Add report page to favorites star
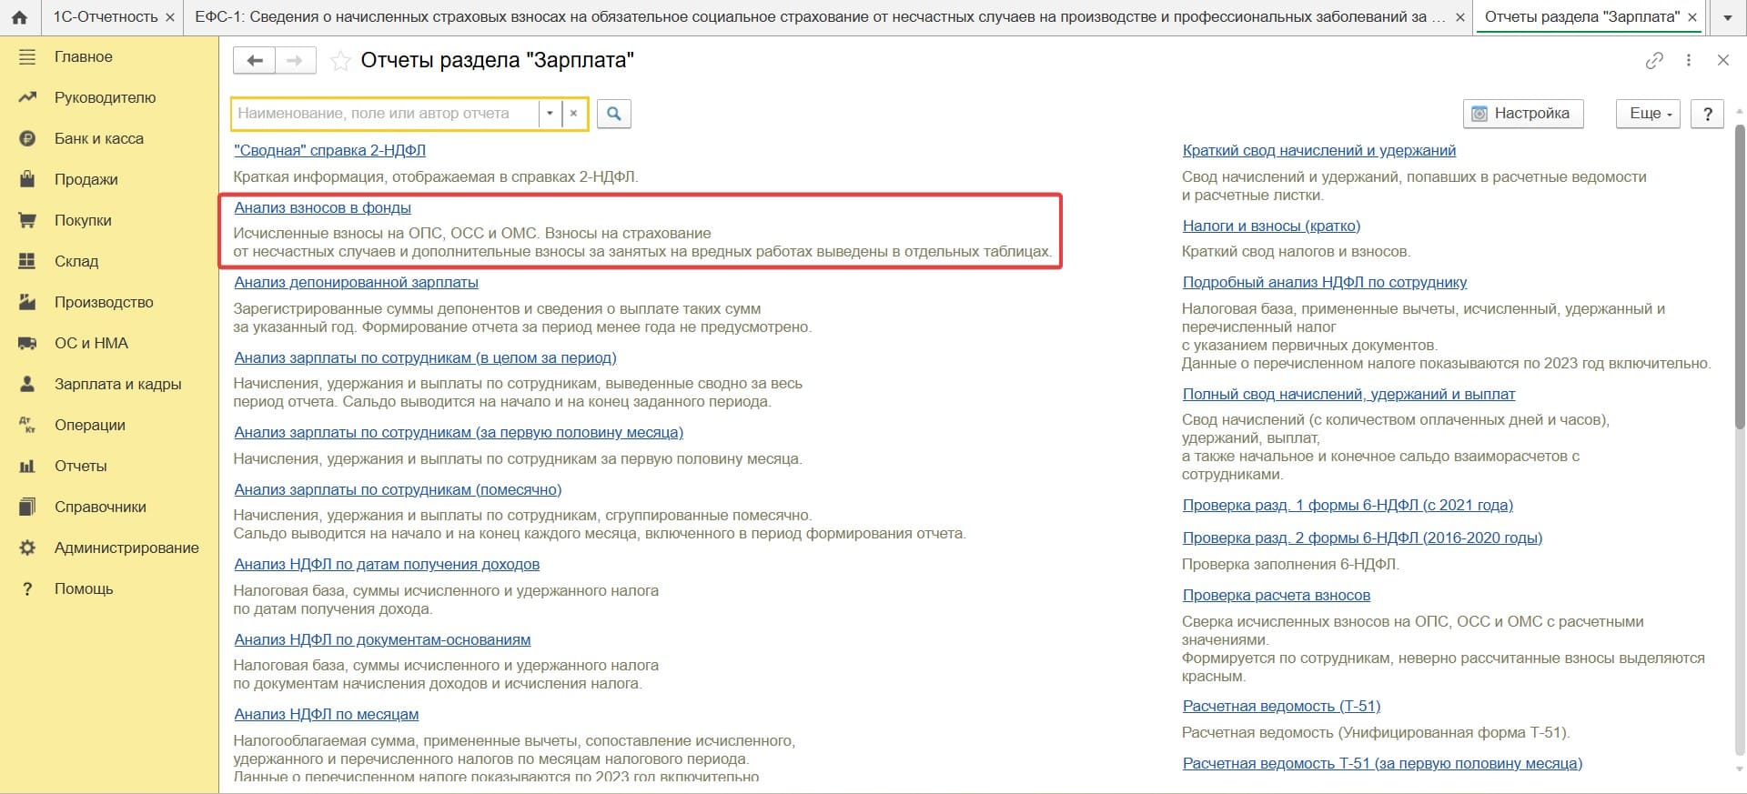Screen dimensions: 1747x794 (x=340, y=61)
